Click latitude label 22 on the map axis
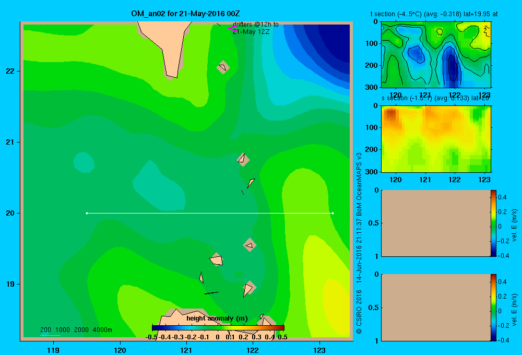 coord(10,72)
